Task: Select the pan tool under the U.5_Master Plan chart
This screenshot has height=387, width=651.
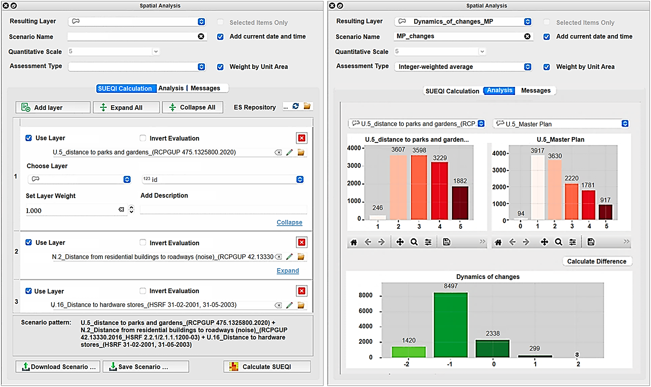Action: (x=544, y=242)
